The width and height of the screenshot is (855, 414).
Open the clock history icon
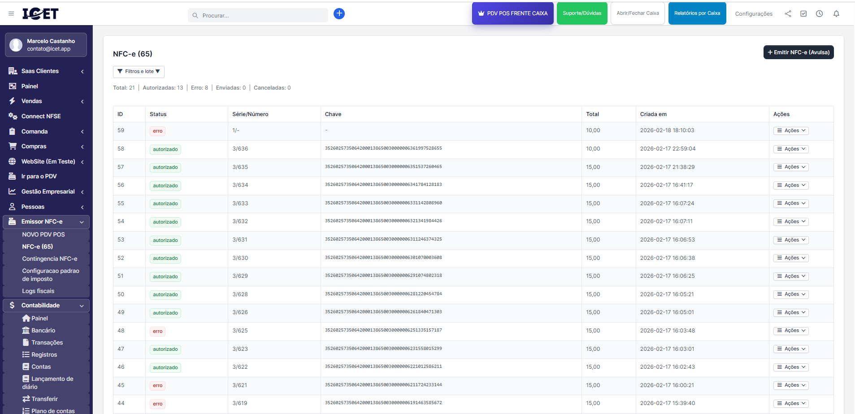click(x=819, y=14)
